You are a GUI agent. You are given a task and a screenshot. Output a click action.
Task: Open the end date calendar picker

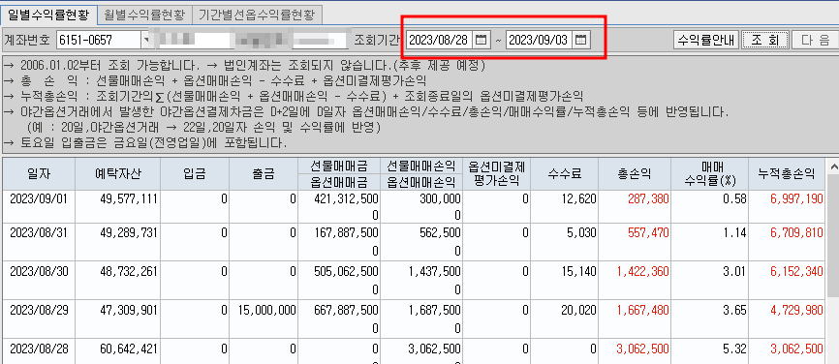pos(581,40)
